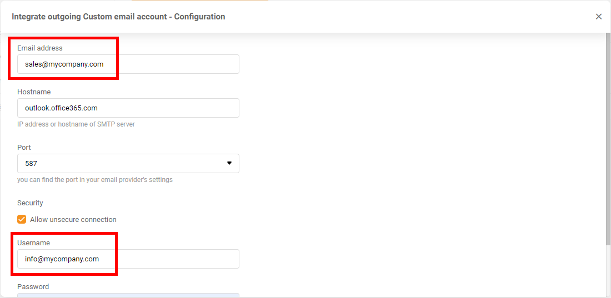Close the email configuration dialog

599,17
